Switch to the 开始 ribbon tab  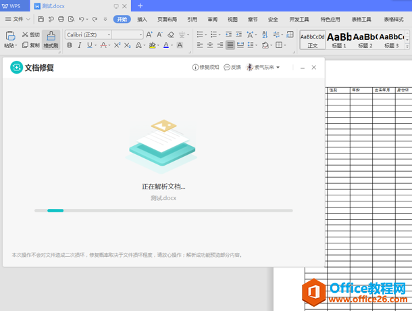[x=122, y=19]
